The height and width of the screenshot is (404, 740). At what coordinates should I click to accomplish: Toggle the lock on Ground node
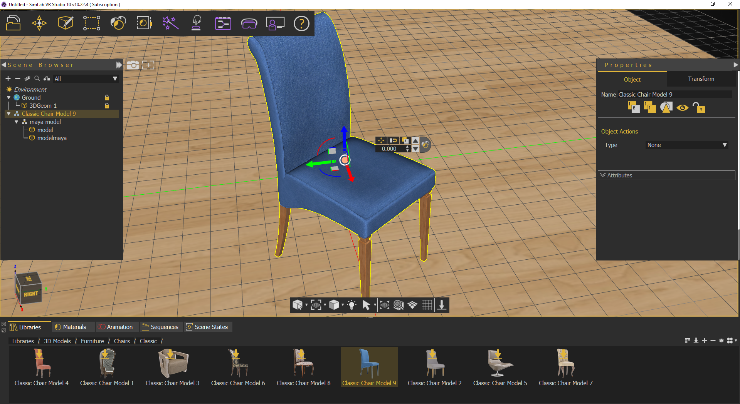(x=107, y=98)
